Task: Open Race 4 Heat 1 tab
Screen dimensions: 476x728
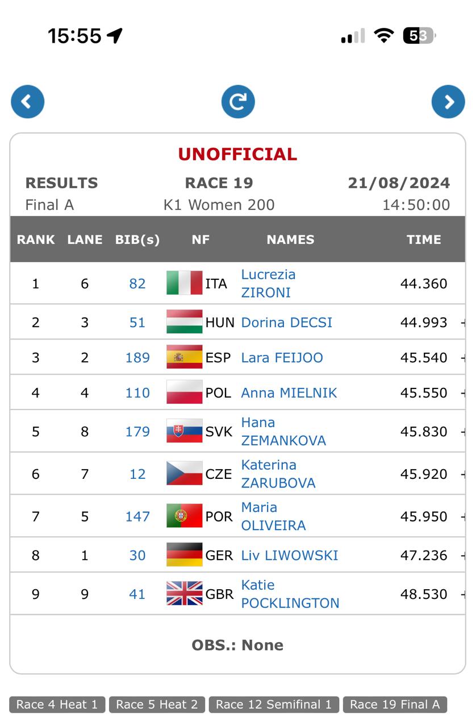Action: [57, 705]
